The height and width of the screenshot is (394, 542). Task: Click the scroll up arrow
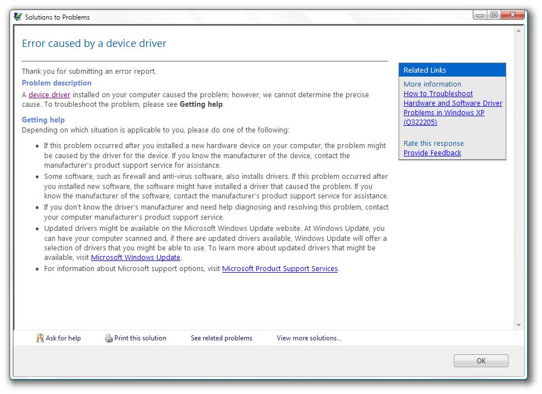click(x=519, y=31)
